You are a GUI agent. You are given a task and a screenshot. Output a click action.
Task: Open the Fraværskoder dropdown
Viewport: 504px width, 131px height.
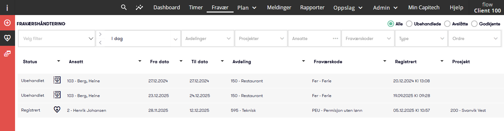tap(368, 38)
